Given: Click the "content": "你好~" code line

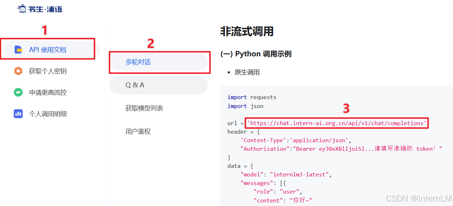Looking at the screenshot, I should coord(283,200).
